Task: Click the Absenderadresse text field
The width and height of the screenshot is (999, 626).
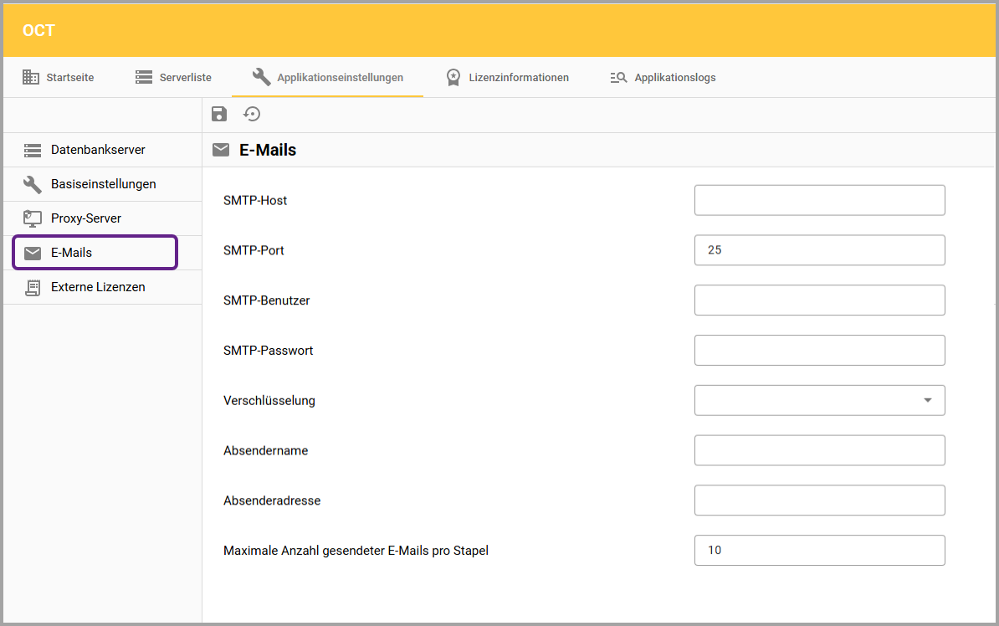Action: coord(819,500)
